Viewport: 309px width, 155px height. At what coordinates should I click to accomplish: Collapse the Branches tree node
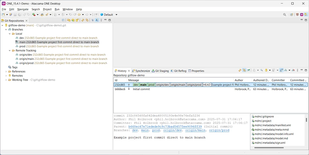[x=6, y=29]
